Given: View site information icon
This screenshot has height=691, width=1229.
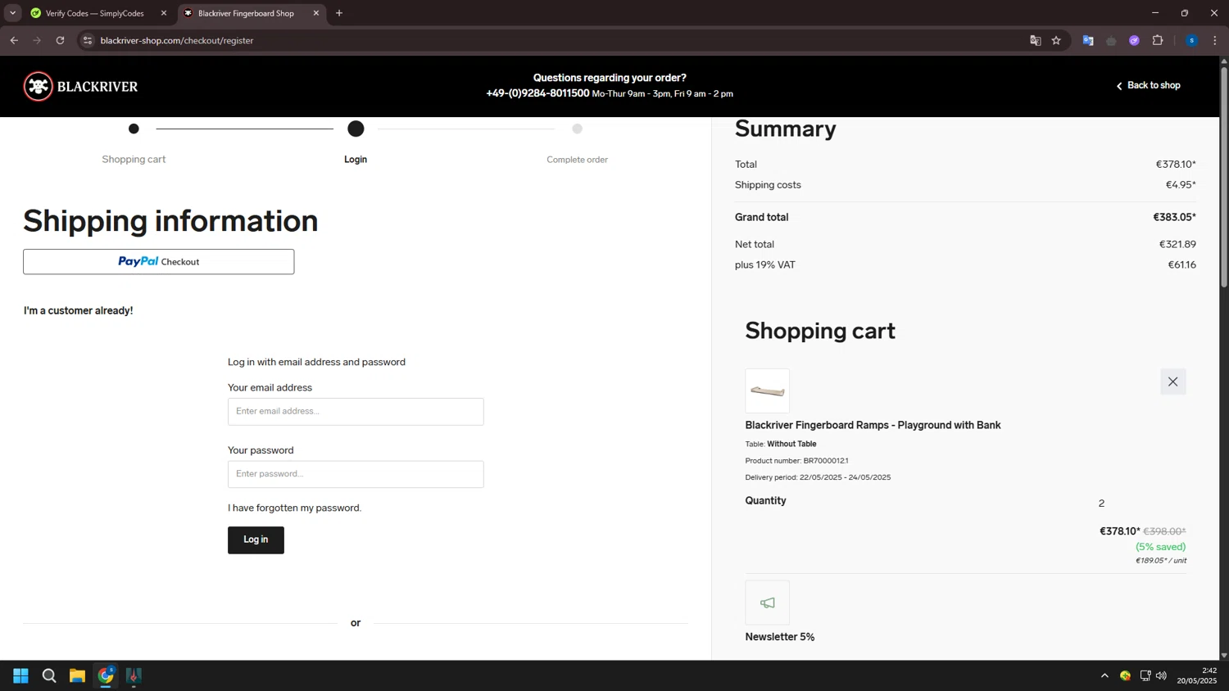Looking at the screenshot, I should pos(88,40).
